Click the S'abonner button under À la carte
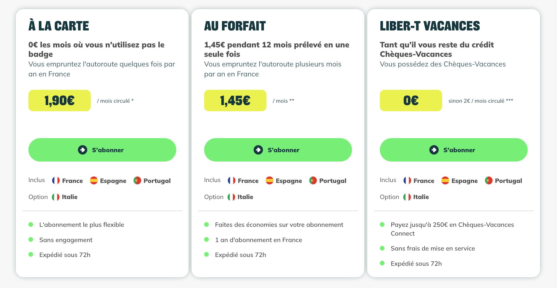This screenshot has height=288, width=557. (x=102, y=150)
